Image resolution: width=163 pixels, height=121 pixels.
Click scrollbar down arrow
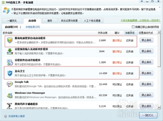coord(159,107)
